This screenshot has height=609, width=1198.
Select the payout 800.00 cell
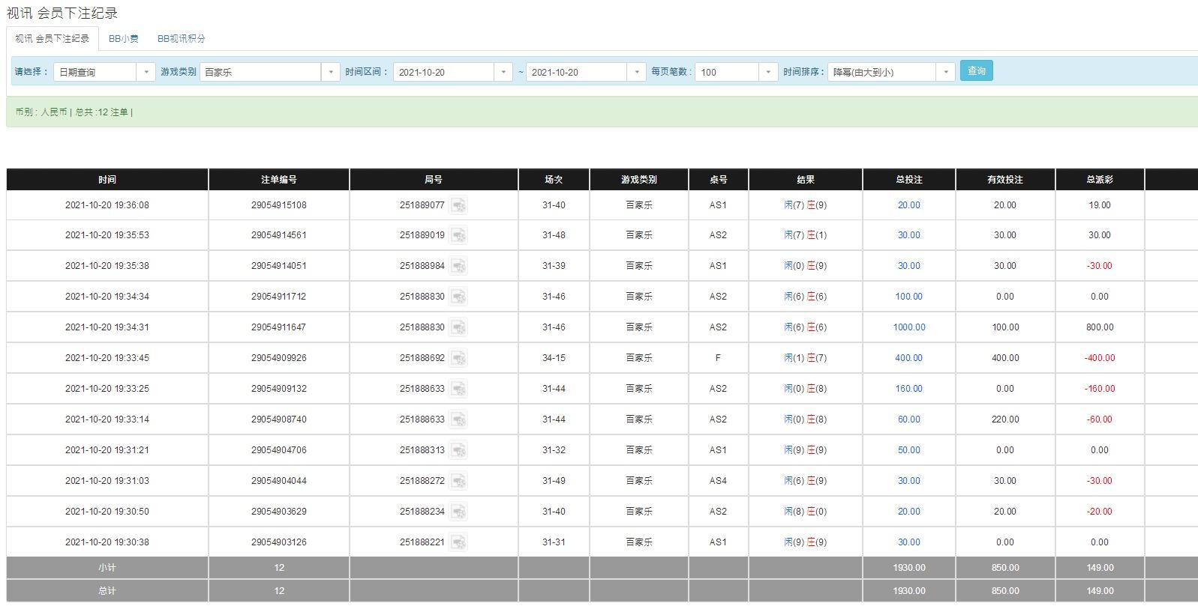click(x=1100, y=327)
